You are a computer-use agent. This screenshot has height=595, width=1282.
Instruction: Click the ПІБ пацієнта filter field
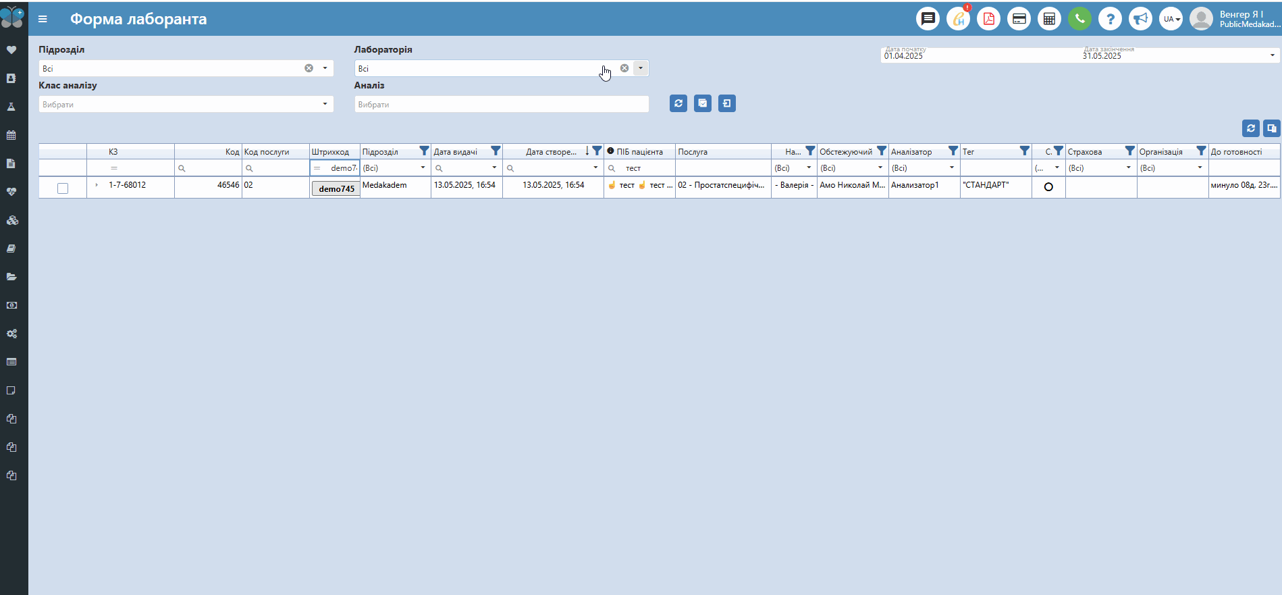pyautogui.click(x=639, y=168)
